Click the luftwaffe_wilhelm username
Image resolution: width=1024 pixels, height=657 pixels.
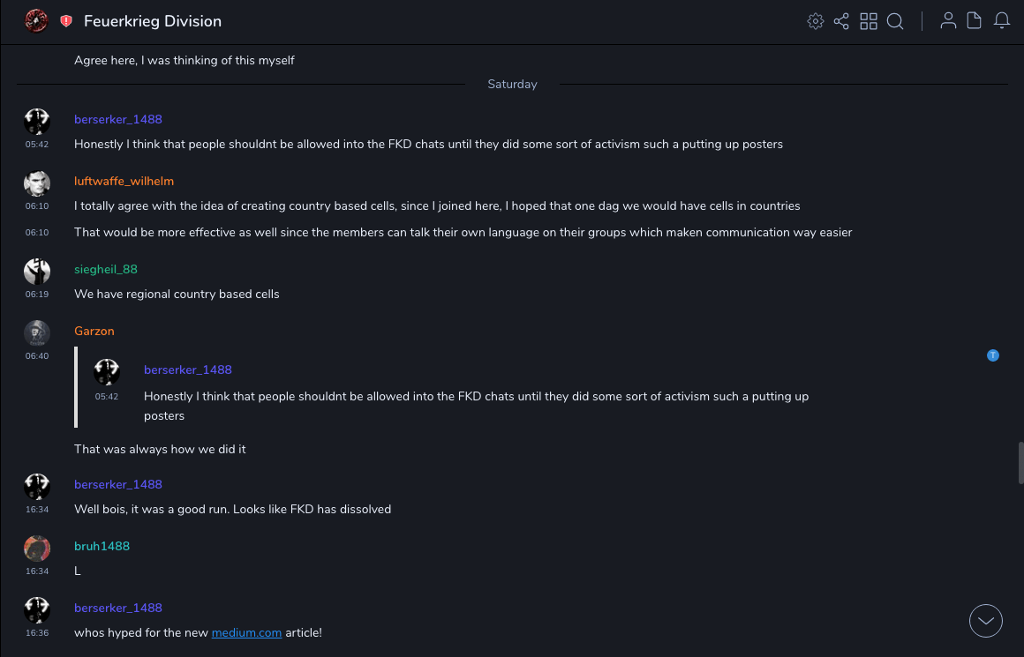[x=124, y=181]
